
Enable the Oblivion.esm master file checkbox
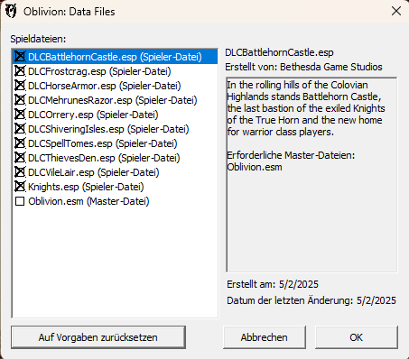click(x=20, y=201)
